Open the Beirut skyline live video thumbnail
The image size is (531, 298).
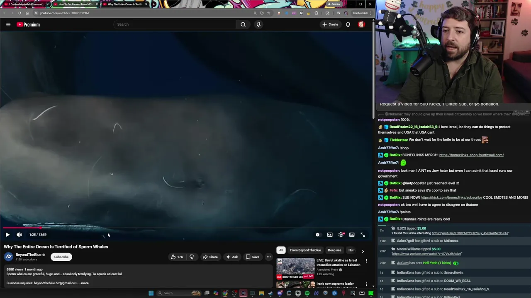tap(296, 268)
